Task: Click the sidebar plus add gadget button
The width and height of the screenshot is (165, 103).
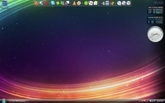Action: tap(155, 3)
